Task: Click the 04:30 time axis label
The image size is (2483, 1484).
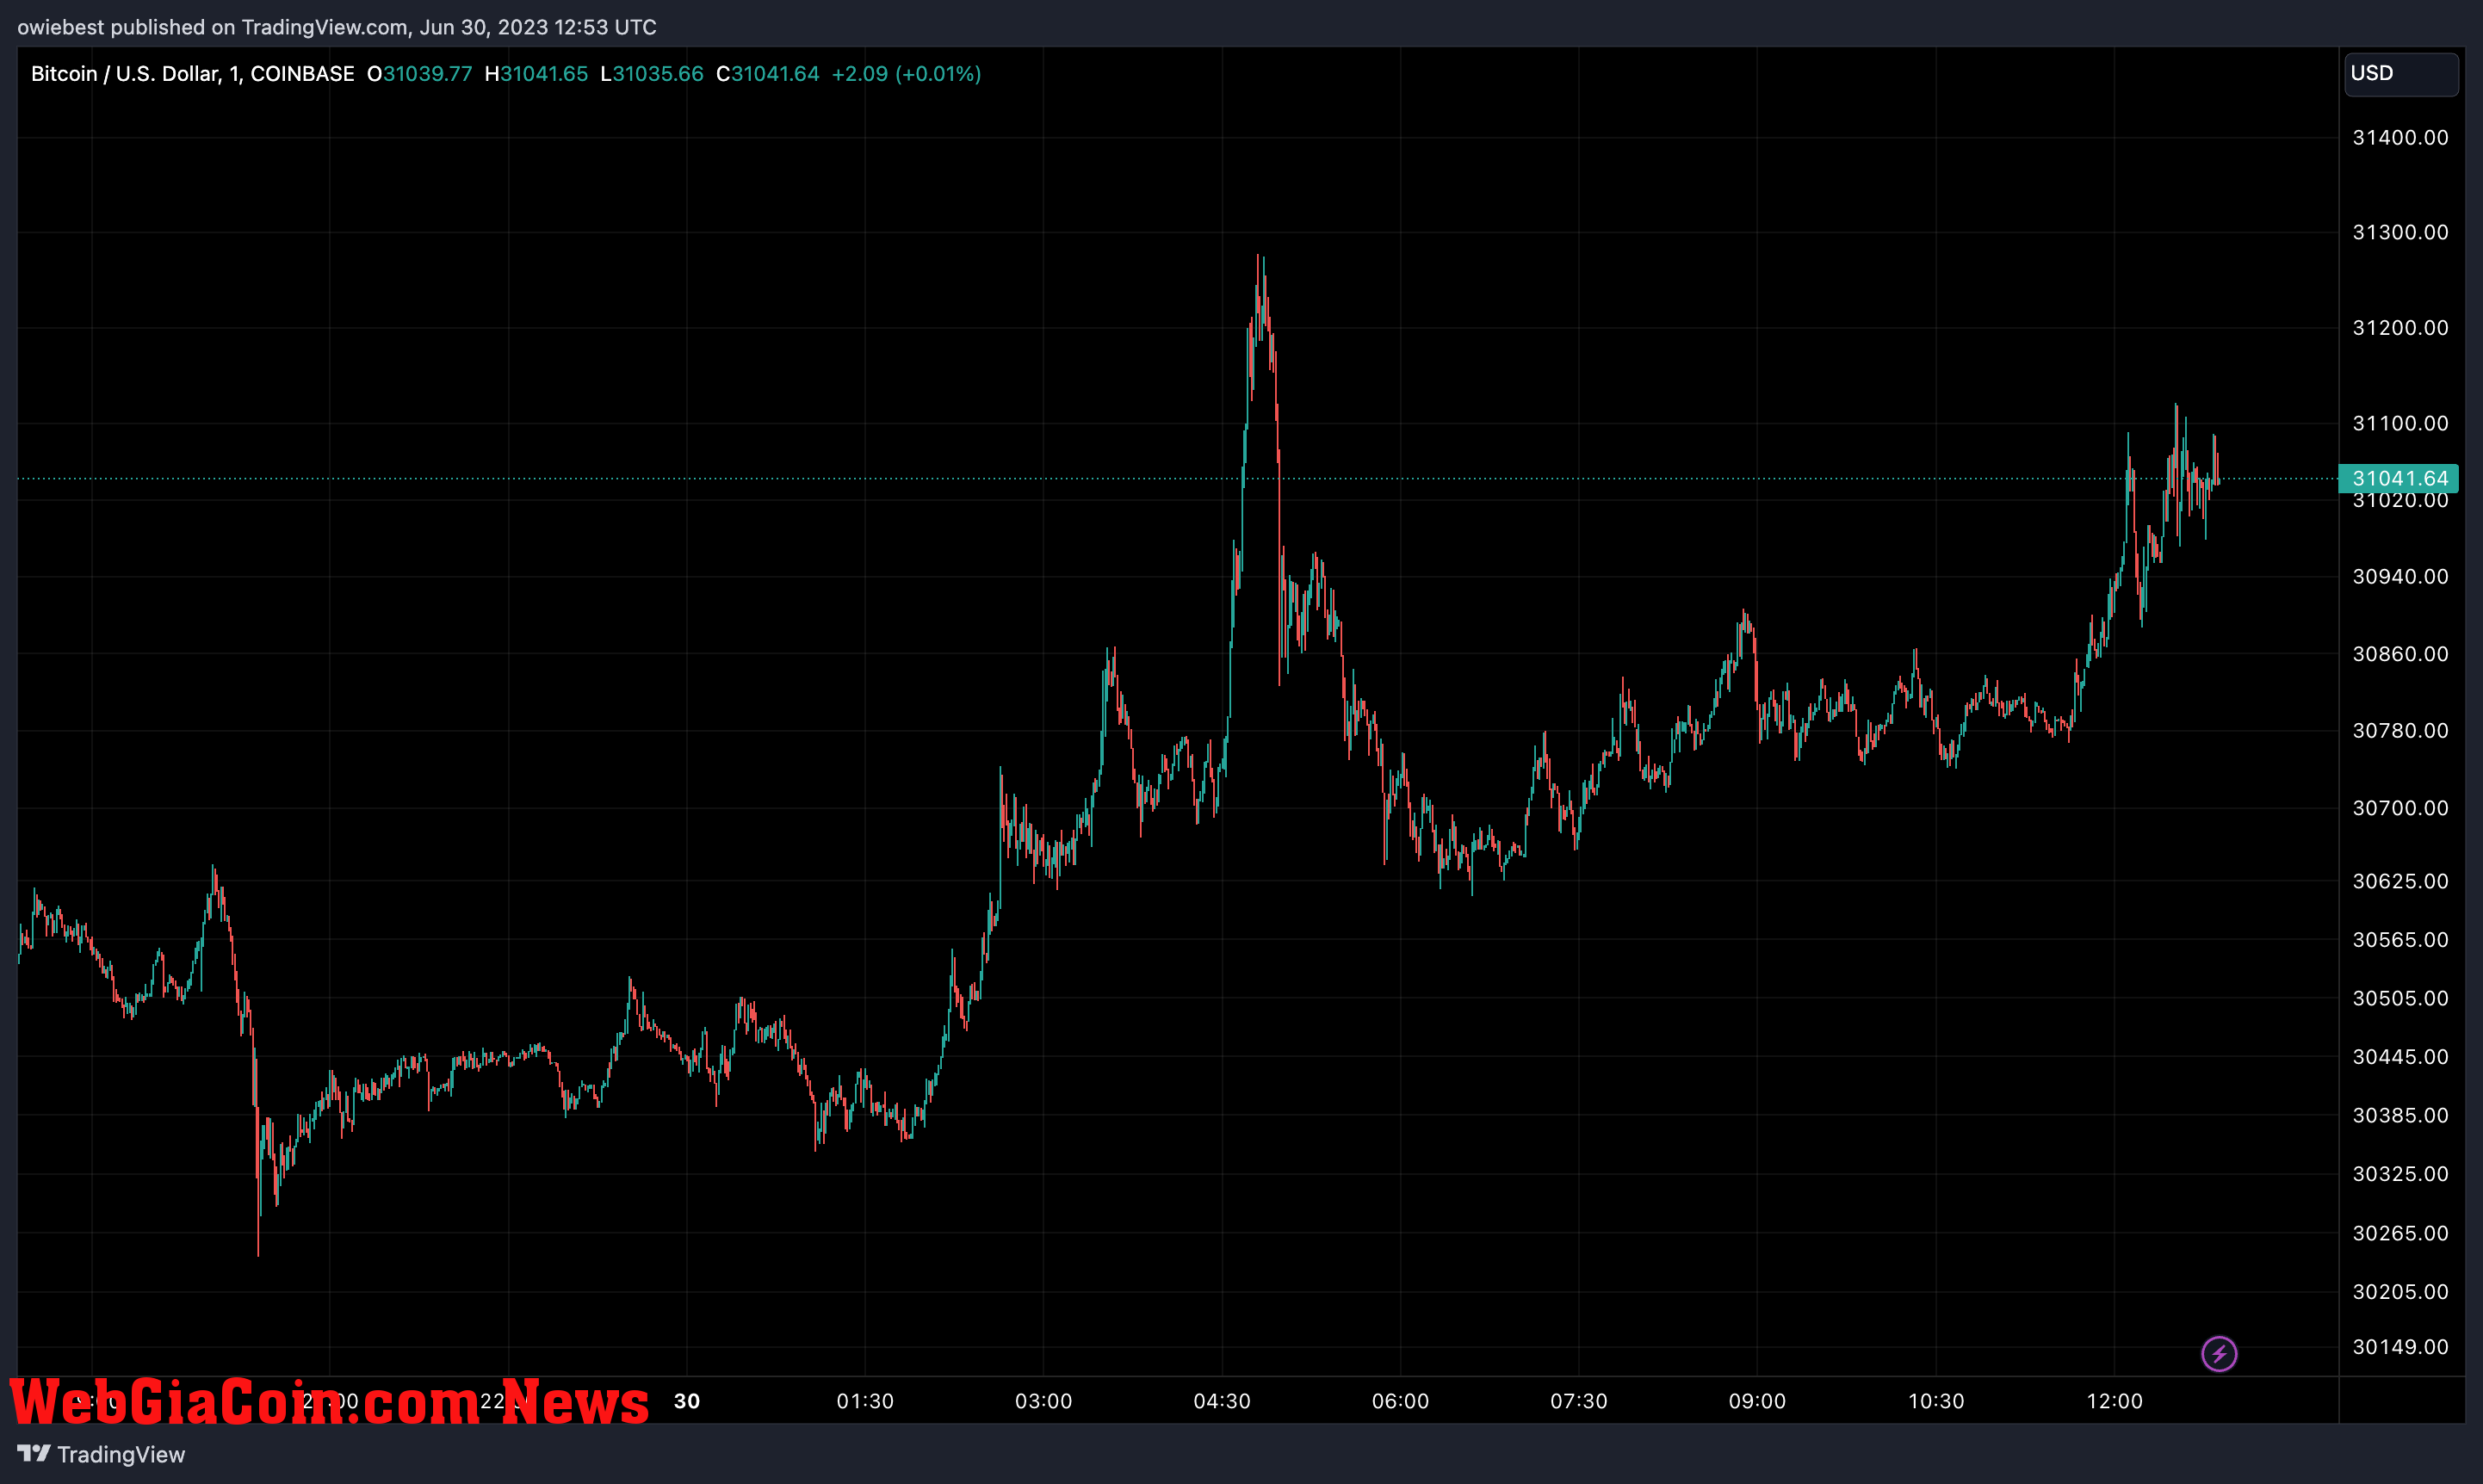Action: tap(1222, 1401)
